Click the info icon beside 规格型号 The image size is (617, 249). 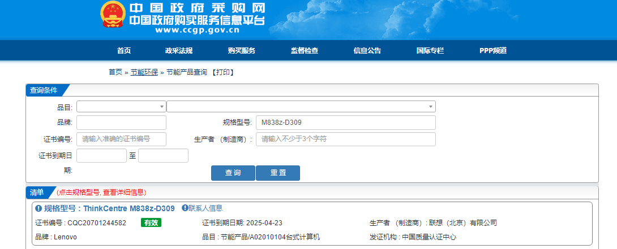tap(38, 208)
